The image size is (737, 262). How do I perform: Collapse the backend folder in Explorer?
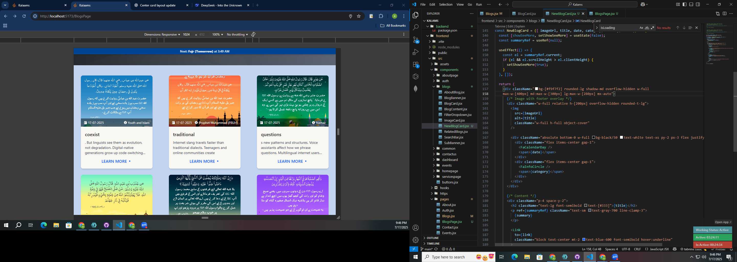442,26
